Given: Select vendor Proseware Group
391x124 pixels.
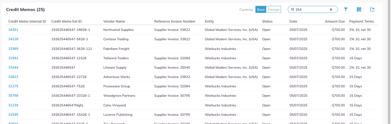Looking at the screenshot, I should pyautogui.click(x=117, y=86).
